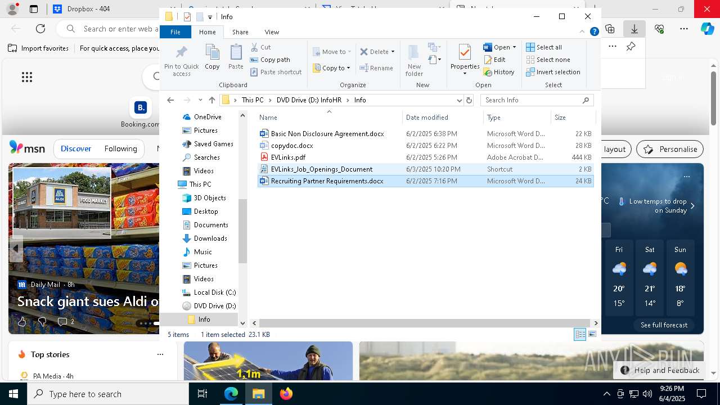The height and width of the screenshot is (405, 720).
Task: Open Explorer help question mark icon
Action: (x=594, y=32)
